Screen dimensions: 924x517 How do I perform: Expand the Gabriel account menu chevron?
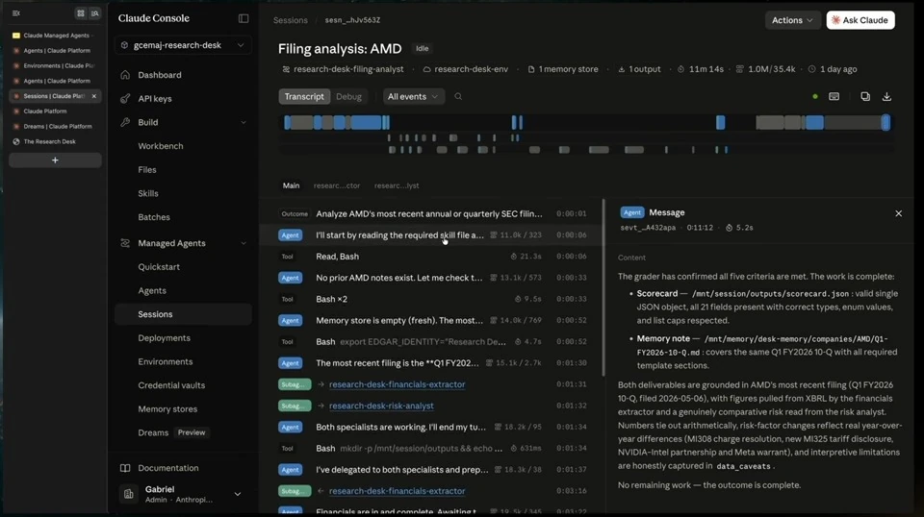click(238, 494)
